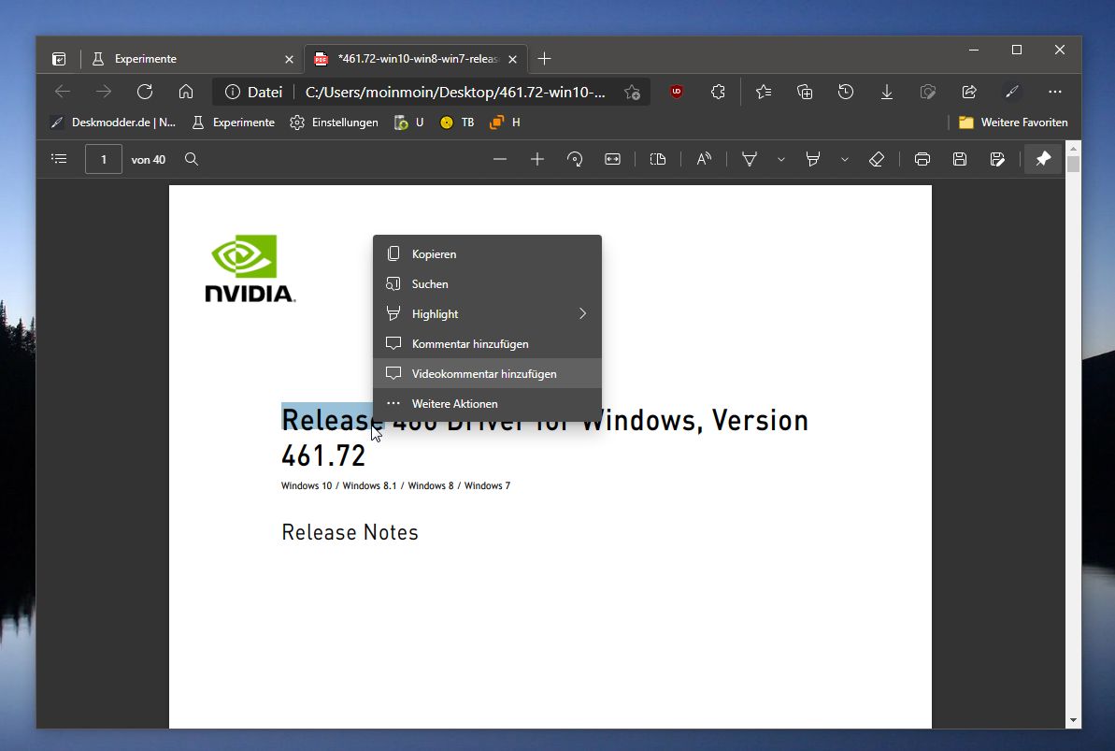
Task: Open the Extensions puzzle icon
Action: (718, 92)
